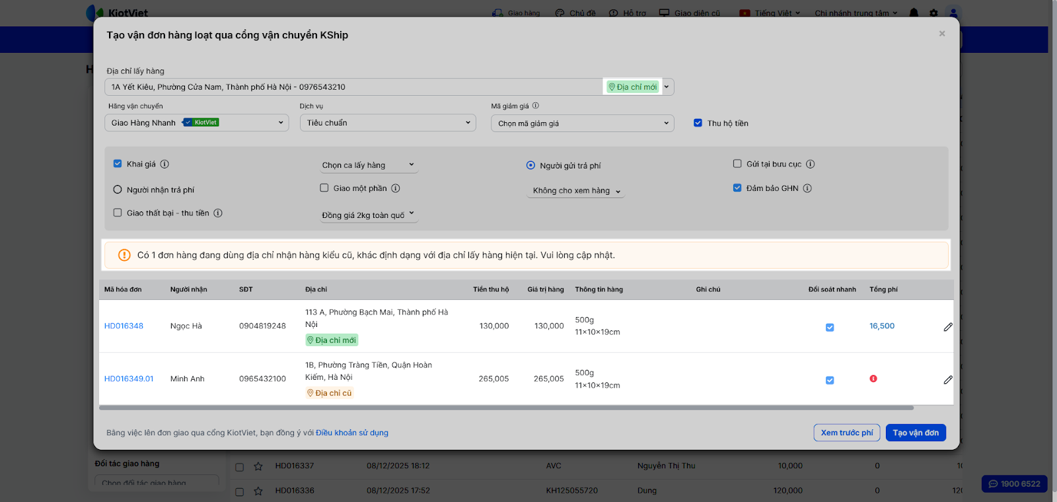The image size is (1057, 502).
Task: Enable the Giao thất bại - thu tiền checkbox
Action: point(118,213)
